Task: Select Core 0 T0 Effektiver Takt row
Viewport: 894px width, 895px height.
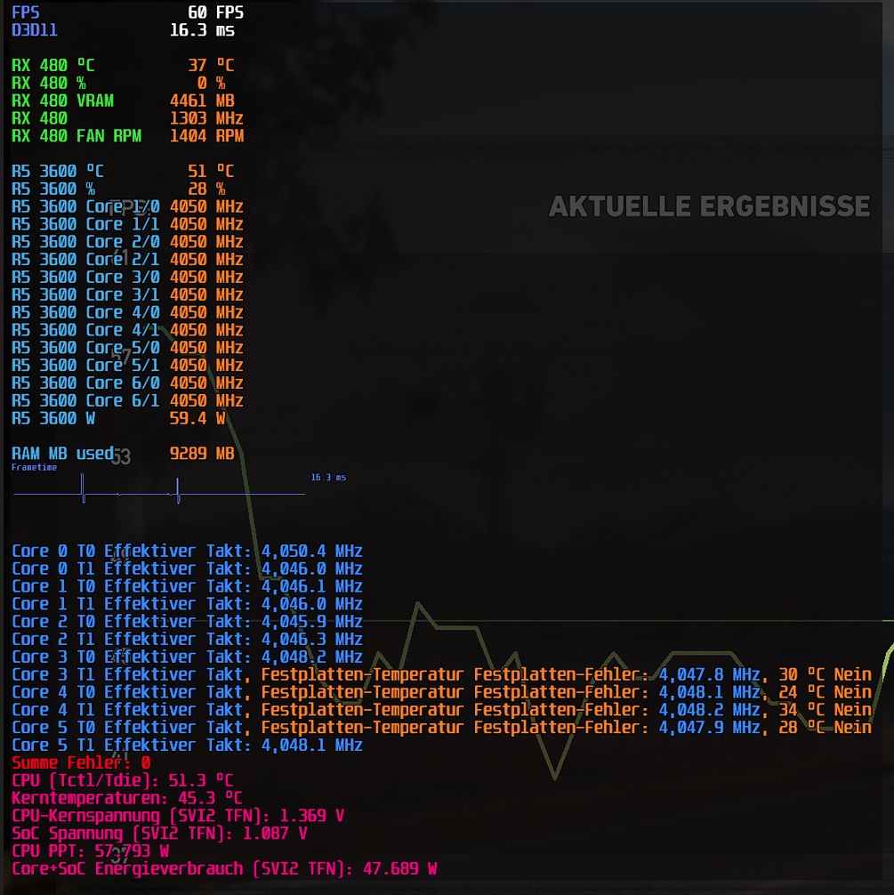Action: [187, 552]
